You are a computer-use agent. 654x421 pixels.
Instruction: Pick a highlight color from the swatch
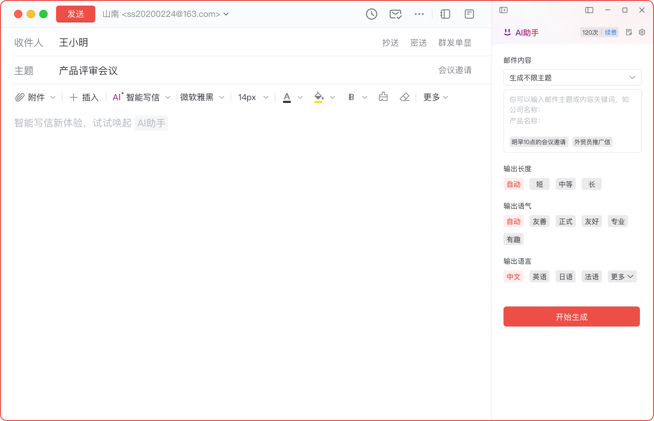(x=320, y=97)
